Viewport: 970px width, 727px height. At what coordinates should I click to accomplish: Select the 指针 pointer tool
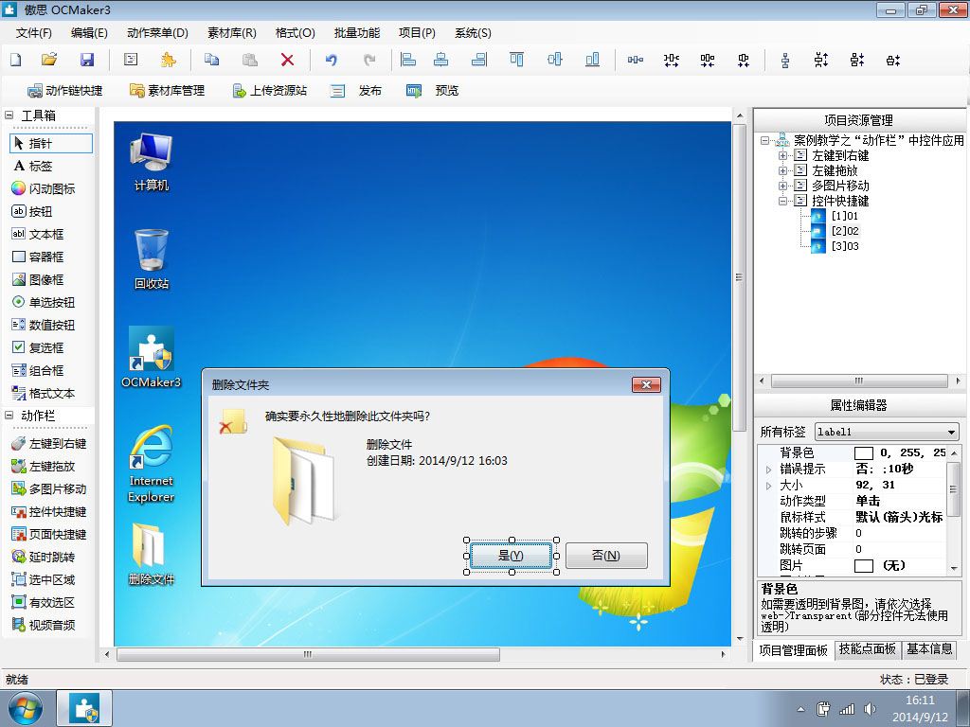tap(51, 144)
